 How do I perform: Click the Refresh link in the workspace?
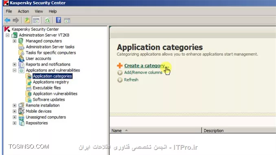click(131, 80)
